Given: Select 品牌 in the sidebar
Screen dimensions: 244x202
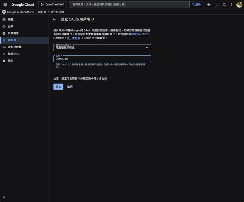Looking at the screenshot, I should (11, 26).
